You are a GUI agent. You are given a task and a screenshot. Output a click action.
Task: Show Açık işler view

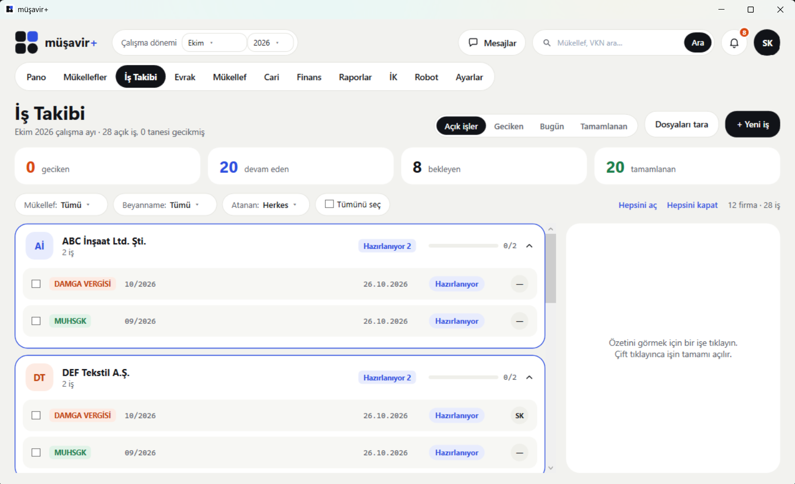tap(461, 126)
